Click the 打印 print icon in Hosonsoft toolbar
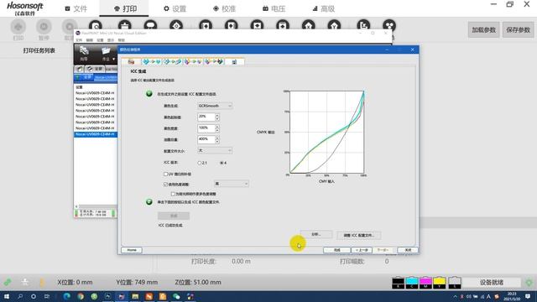The image size is (537, 302). (18, 27)
